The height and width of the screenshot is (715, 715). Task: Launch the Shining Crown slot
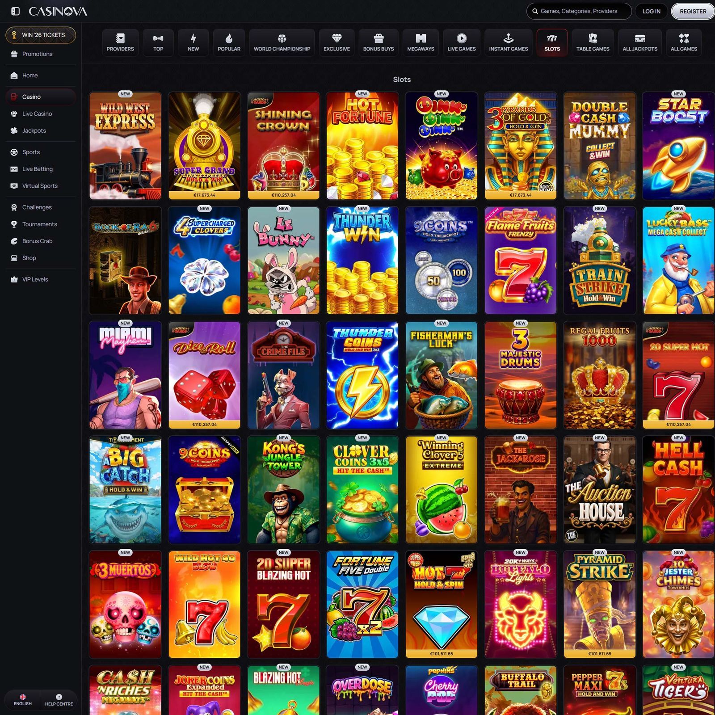point(283,146)
